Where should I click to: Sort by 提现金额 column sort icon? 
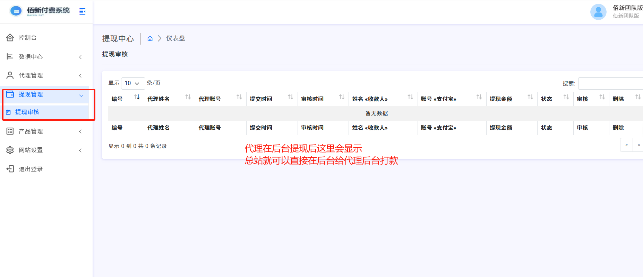click(530, 97)
